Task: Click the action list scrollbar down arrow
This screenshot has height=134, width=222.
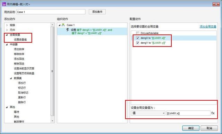Action: (52, 121)
